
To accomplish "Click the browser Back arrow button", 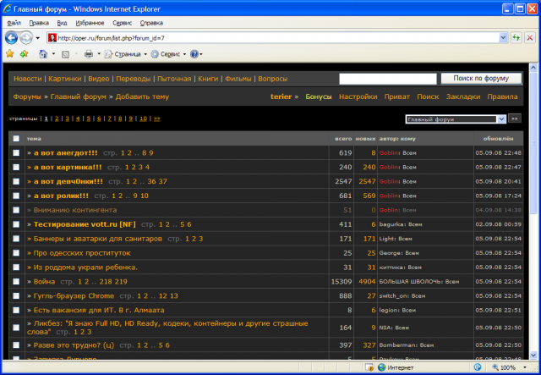I will [11, 38].
